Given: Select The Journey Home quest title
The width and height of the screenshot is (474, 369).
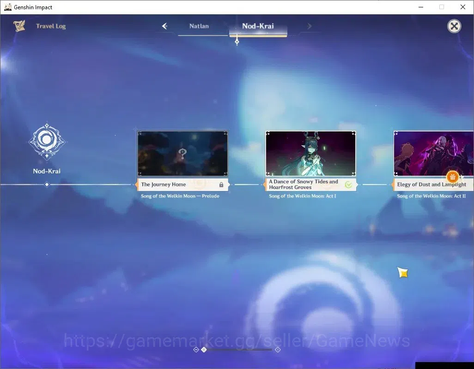Looking at the screenshot, I should 164,184.
